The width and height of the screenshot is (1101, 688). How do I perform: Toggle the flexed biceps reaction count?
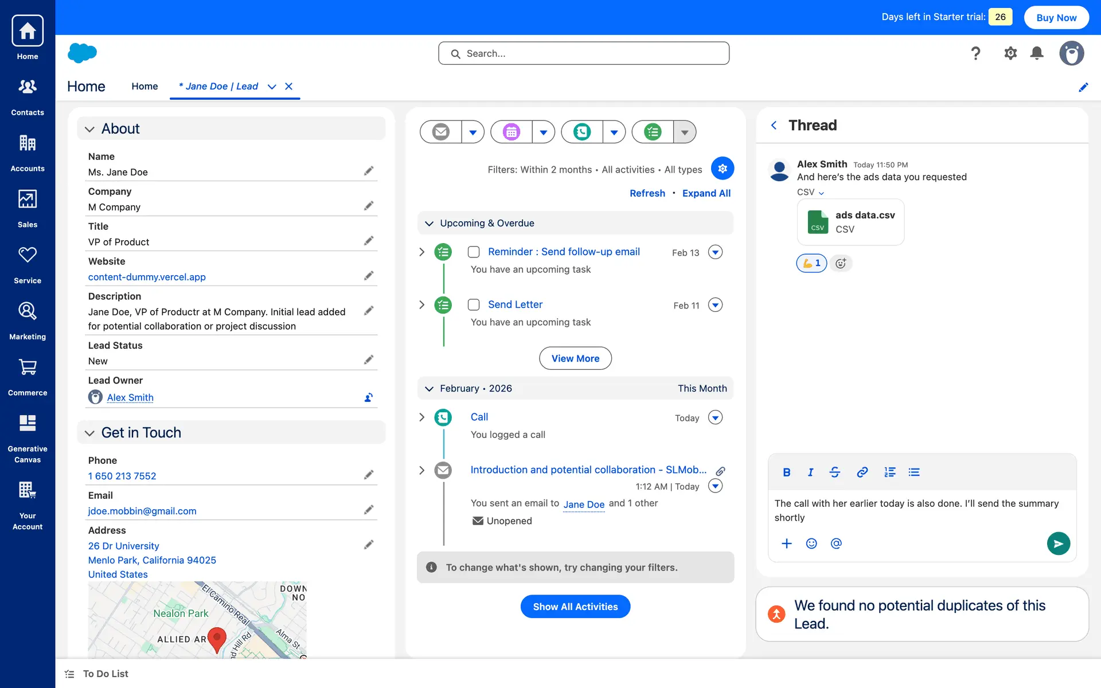[x=811, y=263]
